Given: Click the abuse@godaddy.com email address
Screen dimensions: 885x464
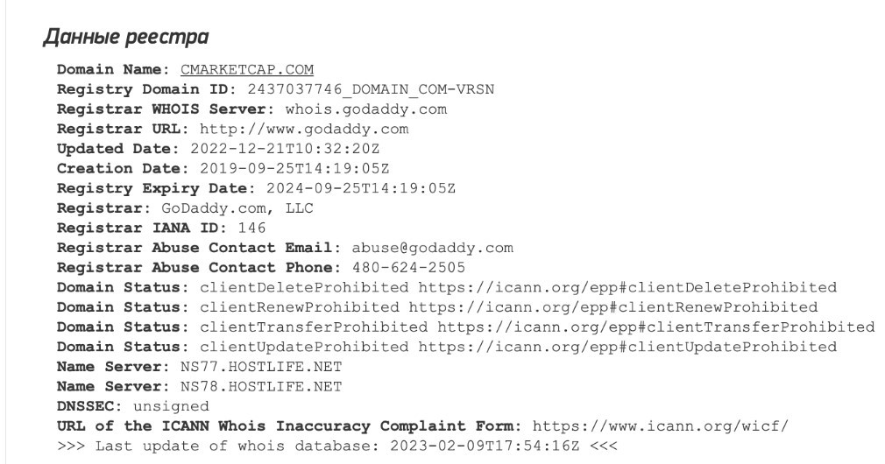Looking at the screenshot, I should (432, 248).
